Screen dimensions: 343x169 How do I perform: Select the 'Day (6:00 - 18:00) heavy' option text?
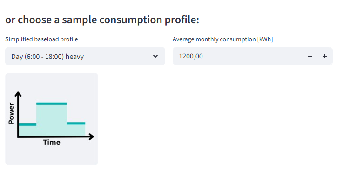47,57
